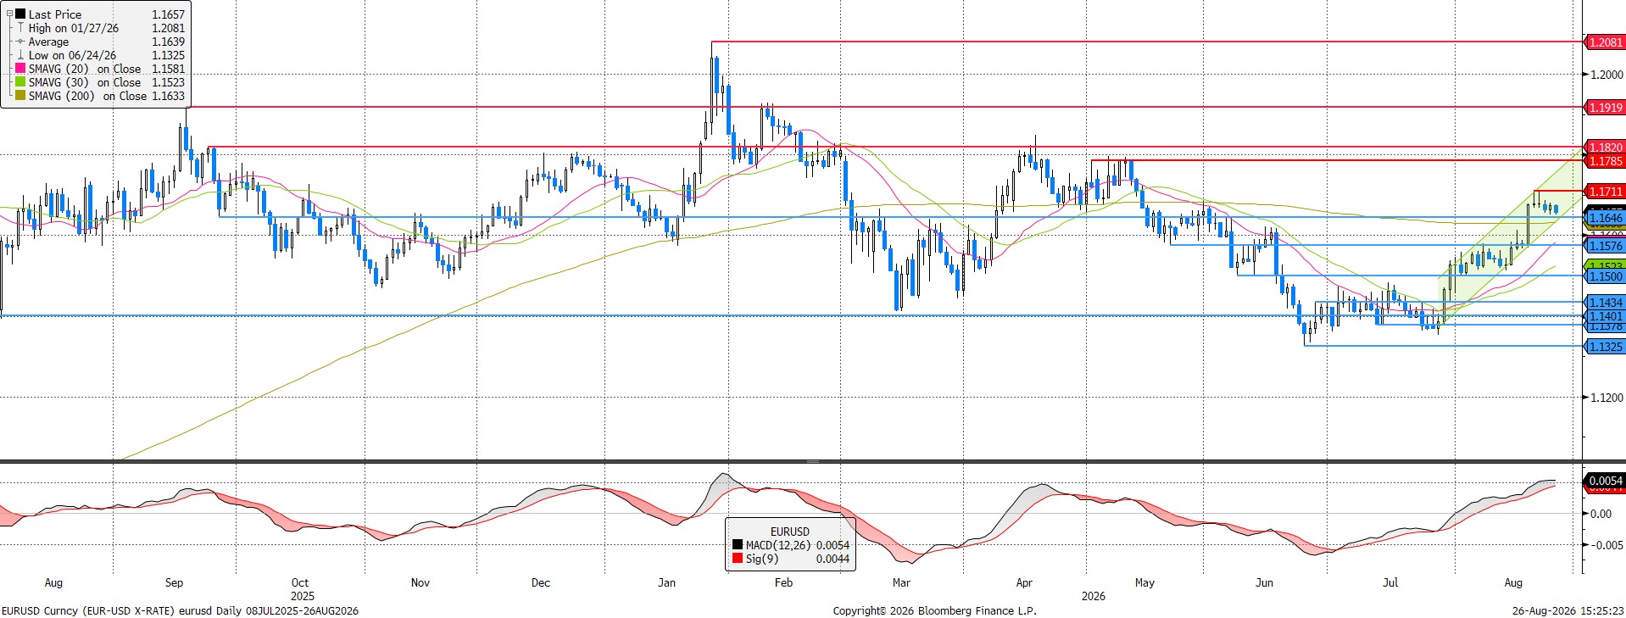Collapse the legend tree with the minus box

[8, 14]
